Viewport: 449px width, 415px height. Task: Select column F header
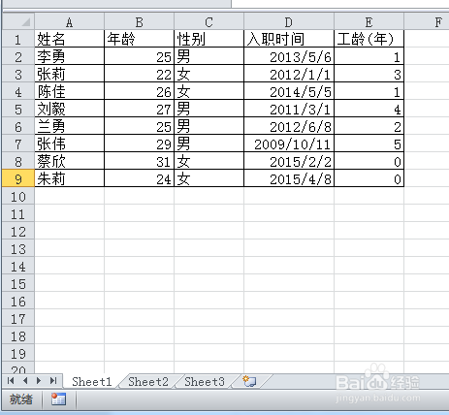pos(427,22)
